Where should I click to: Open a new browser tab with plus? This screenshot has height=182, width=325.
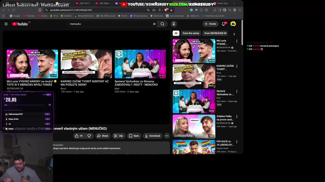tap(234, 3)
